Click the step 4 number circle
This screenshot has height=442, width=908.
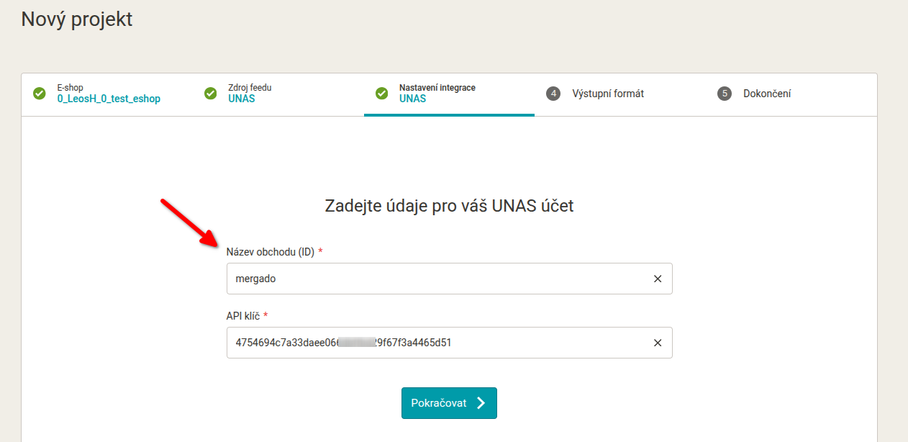[x=553, y=94]
